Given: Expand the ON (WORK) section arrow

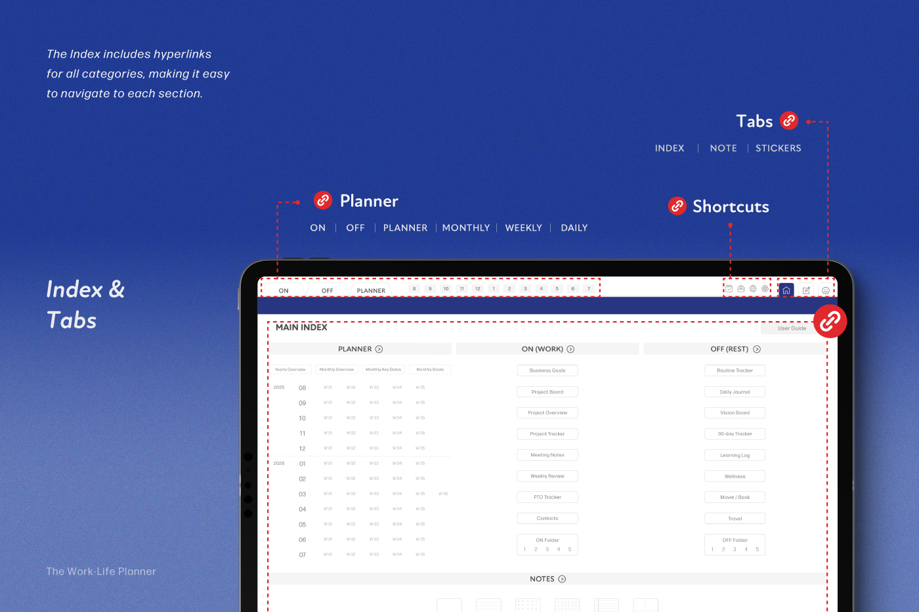Looking at the screenshot, I should tap(570, 349).
